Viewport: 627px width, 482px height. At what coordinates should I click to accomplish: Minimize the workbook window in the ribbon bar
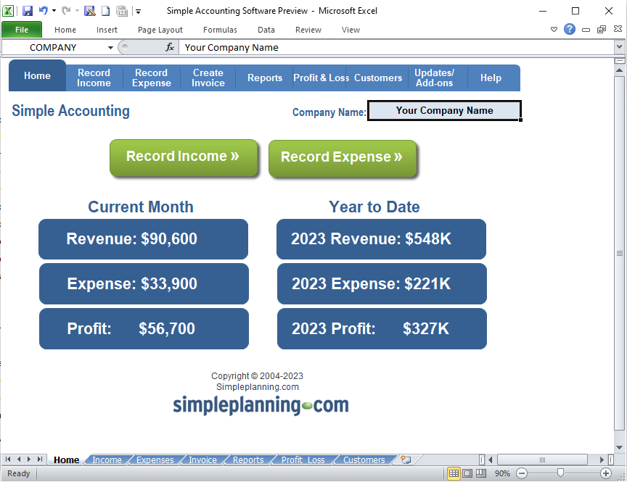coord(586,30)
